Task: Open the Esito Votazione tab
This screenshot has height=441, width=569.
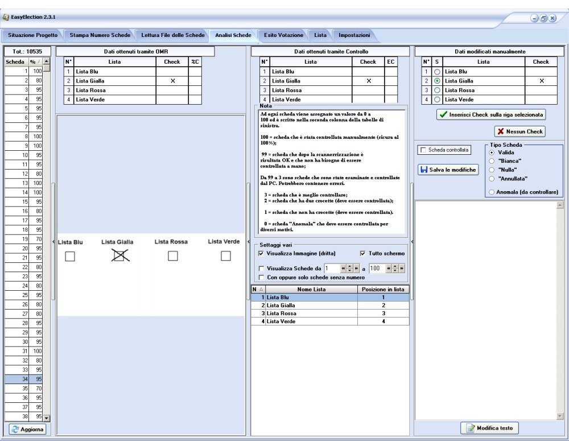Action: click(x=283, y=35)
